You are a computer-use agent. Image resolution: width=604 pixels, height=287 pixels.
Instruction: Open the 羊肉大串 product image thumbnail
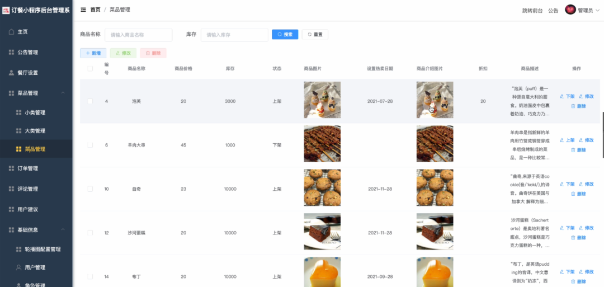[322, 144]
